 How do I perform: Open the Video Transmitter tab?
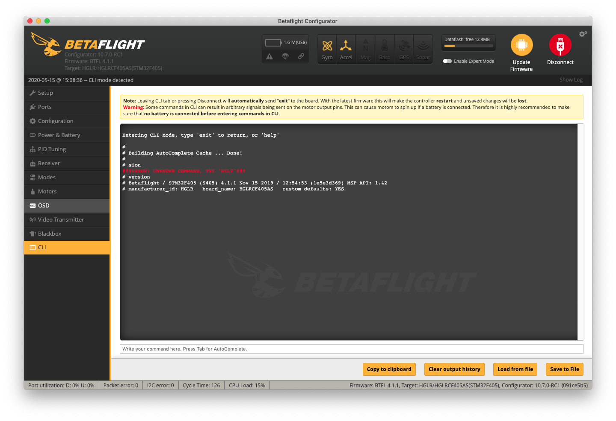67,219
